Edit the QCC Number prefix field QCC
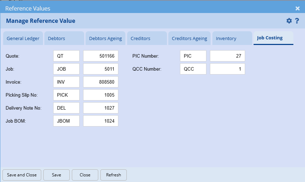The height and width of the screenshot is (182, 305). (x=193, y=69)
